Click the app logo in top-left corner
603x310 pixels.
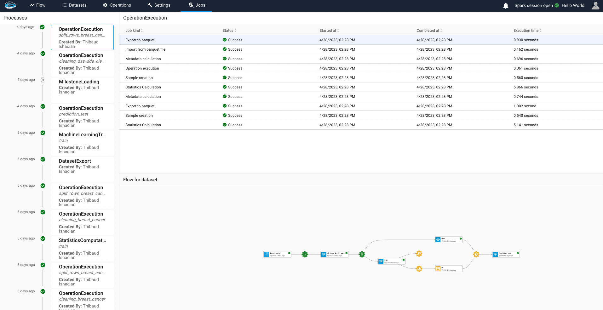[x=10, y=5]
